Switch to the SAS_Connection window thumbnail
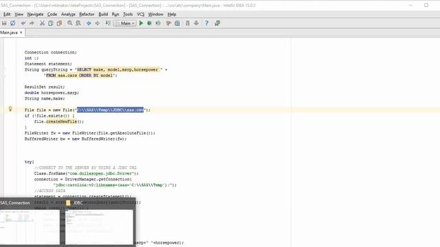 point(30,227)
